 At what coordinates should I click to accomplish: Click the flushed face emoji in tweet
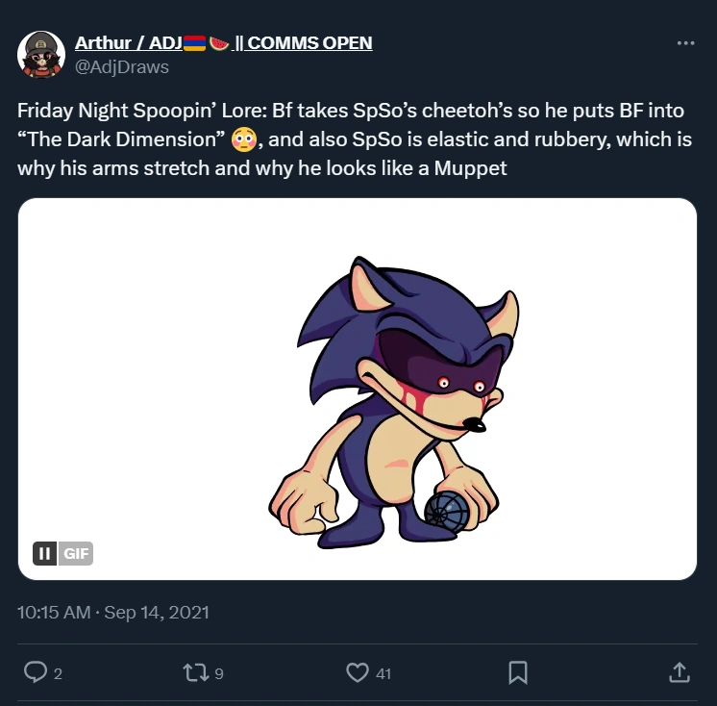[x=243, y=141]
